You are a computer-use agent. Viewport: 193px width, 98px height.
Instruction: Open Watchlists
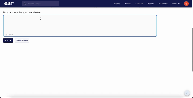pyautogui.click(x=163, y=3)
